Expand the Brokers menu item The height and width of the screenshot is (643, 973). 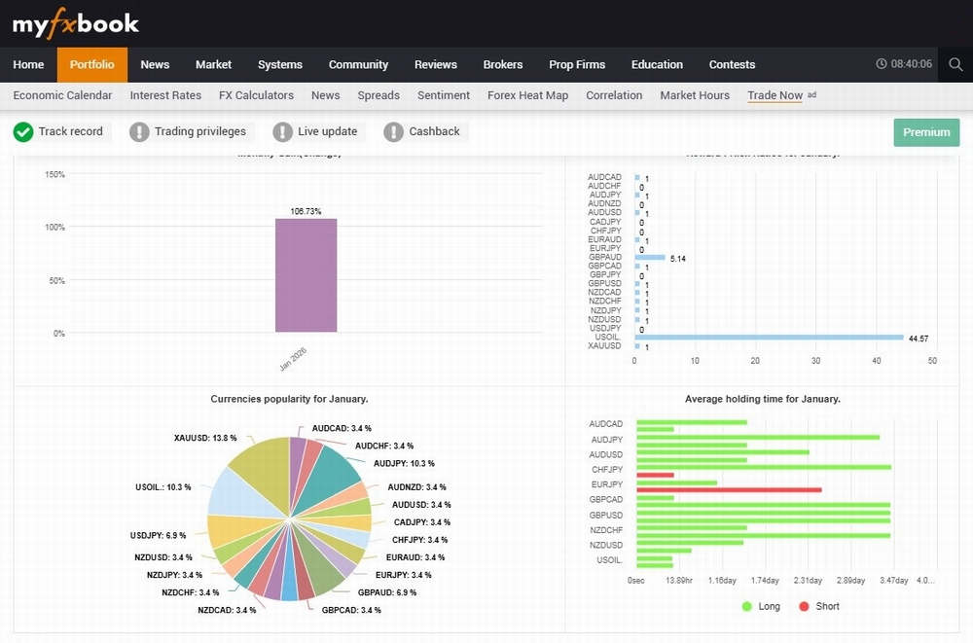(503, 64)
